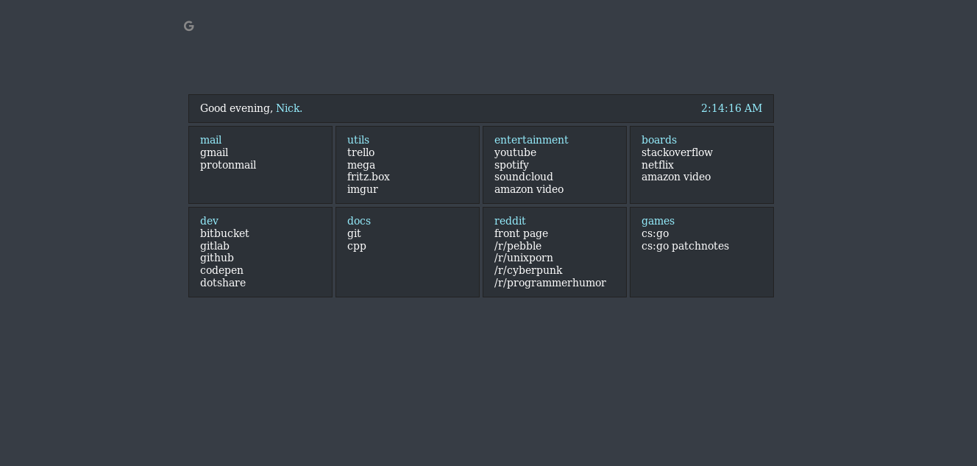Open amazon video under entertainment
Image resolution: width=977 pixels, height=466 pixels.
click(529, 189)
